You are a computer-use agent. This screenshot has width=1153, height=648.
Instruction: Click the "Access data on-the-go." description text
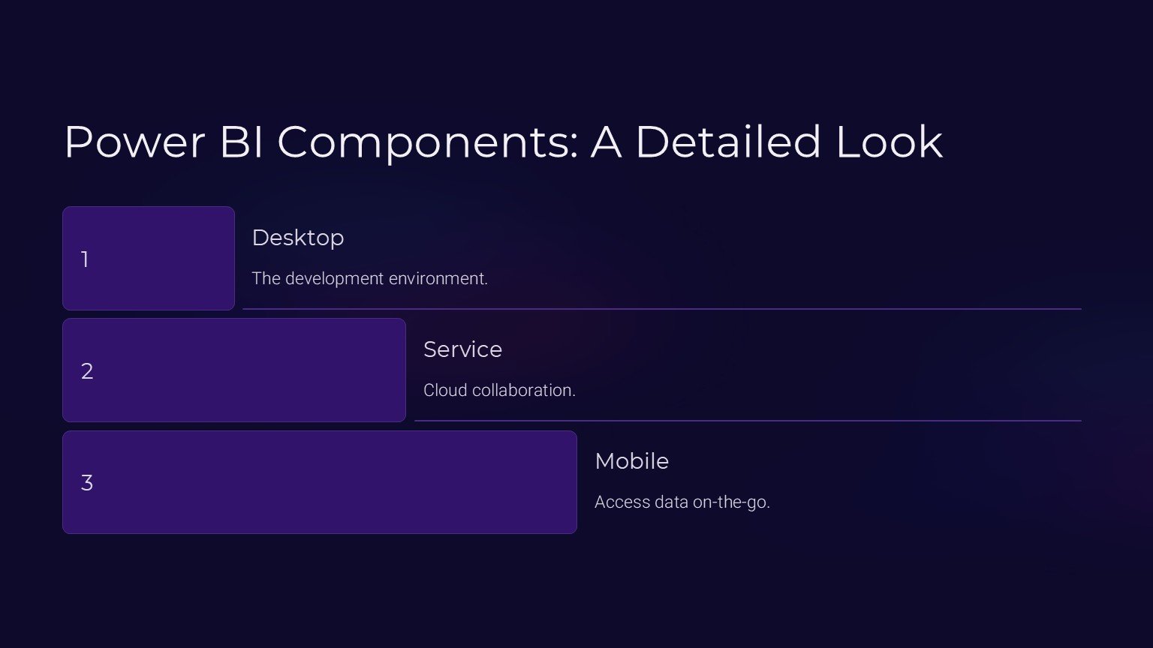point(682,502)
